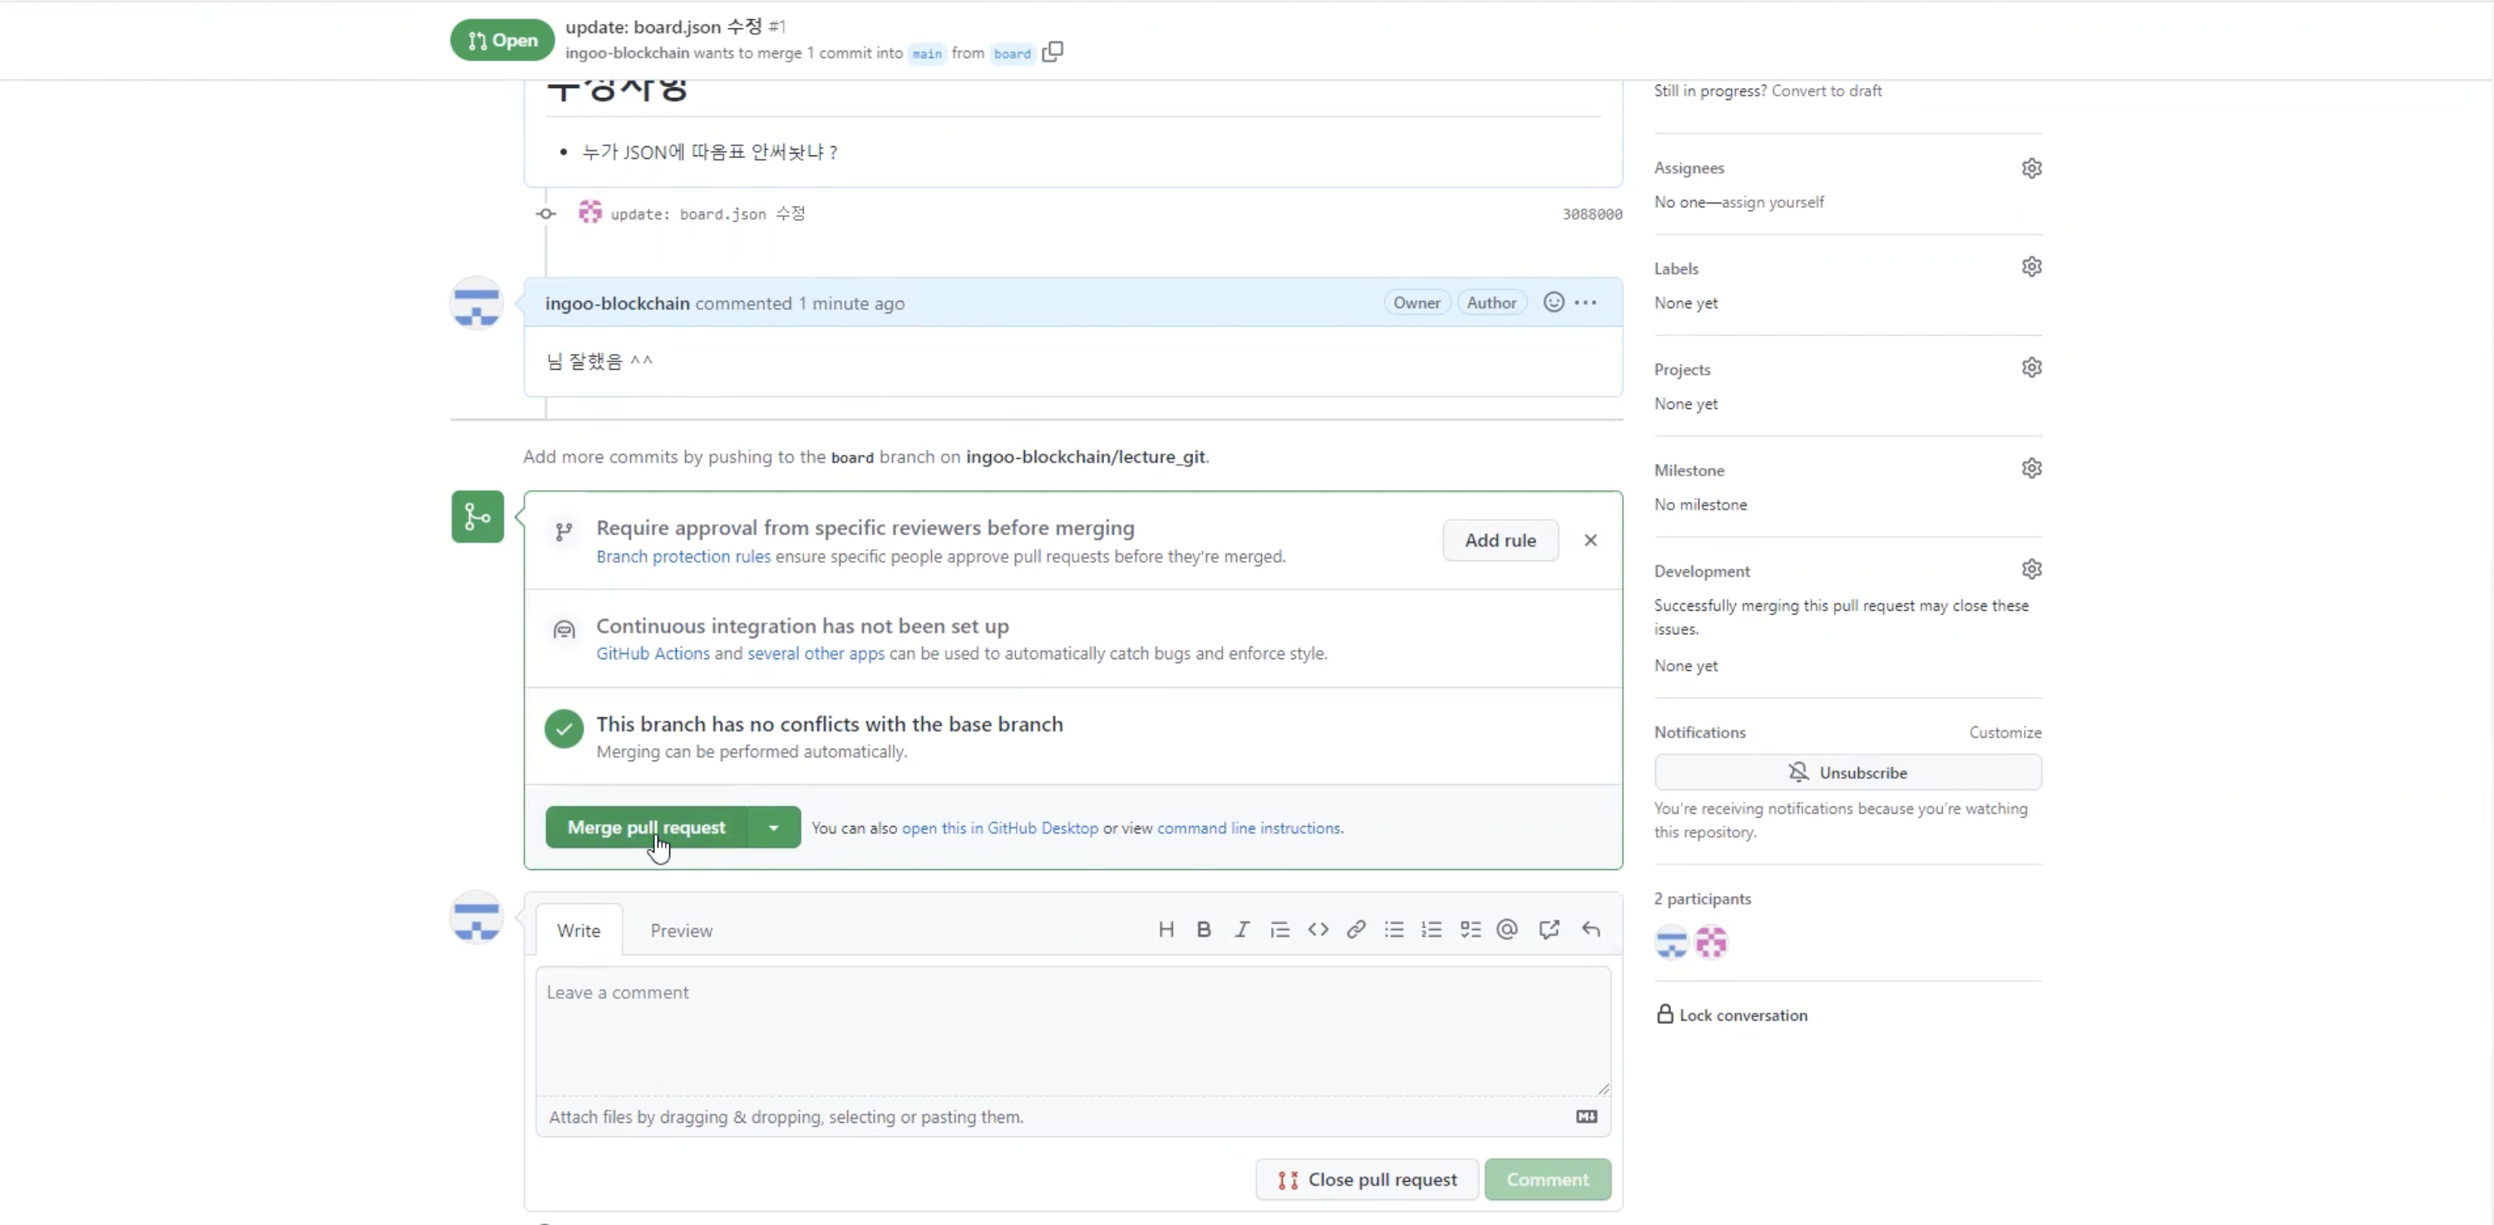
Task: Open merge method dropdown arrow
Action: click(774, 829)
